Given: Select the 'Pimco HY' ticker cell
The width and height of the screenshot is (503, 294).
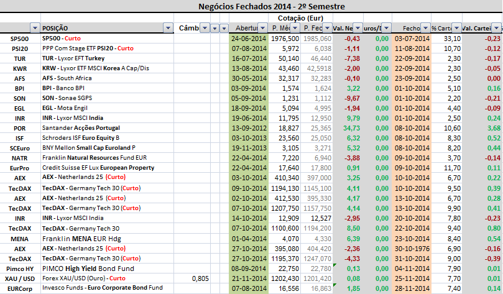Looking at the screenshot, I should [20, 269].
